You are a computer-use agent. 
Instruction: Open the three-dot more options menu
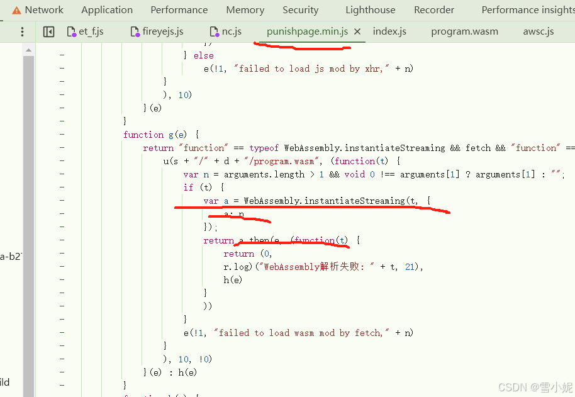click(x=23, y=32)
